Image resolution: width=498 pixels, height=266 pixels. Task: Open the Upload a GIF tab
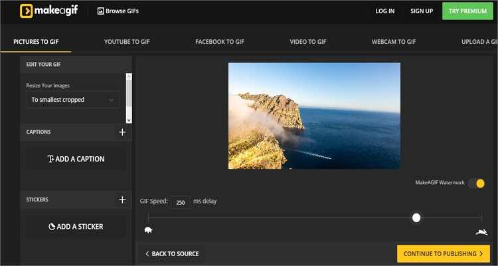[479, 42]
